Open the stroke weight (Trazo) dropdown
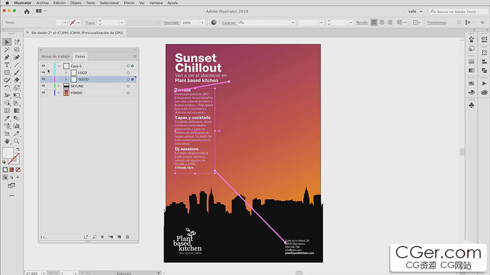The height and width of the screenshot is (275, 490). pyautogui.click(x=121, y=22)
